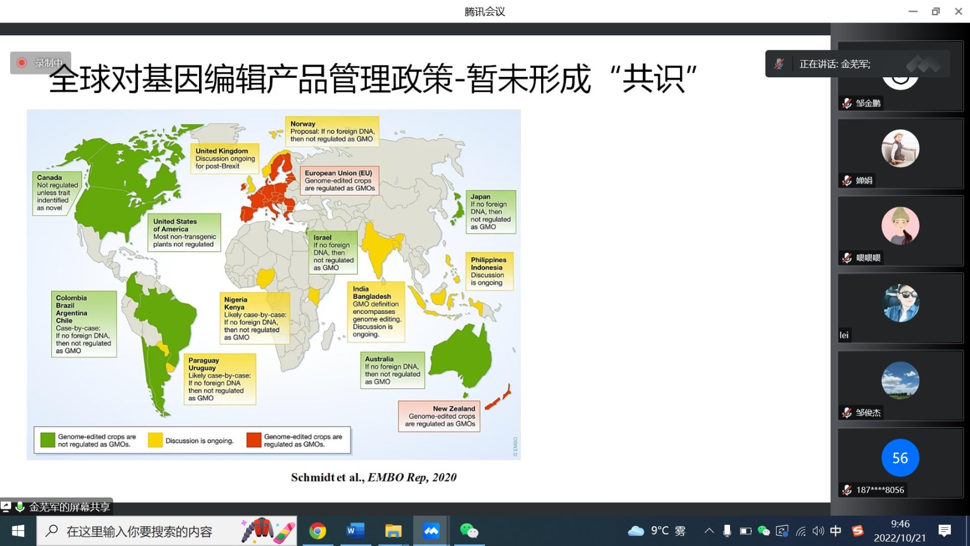Screen dimensions: 970x546
Task: Toggle the 中 input method language indicator
Action: point(835,531)
